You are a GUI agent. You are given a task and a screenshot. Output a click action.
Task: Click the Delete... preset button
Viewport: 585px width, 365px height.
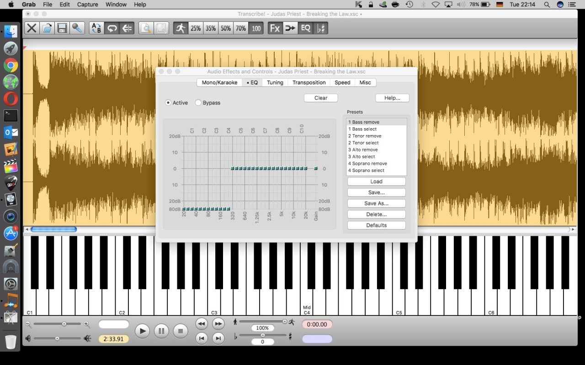coord(377,214)
